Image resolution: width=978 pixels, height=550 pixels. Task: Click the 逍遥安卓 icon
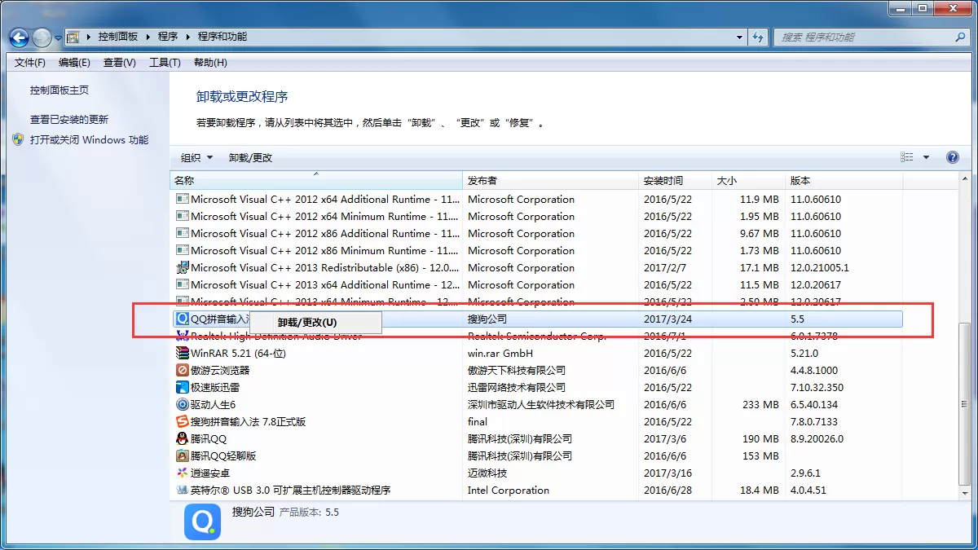pos(183,473)
